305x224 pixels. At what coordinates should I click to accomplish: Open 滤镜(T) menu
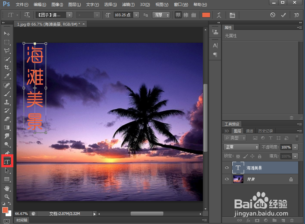coord(128,4)
